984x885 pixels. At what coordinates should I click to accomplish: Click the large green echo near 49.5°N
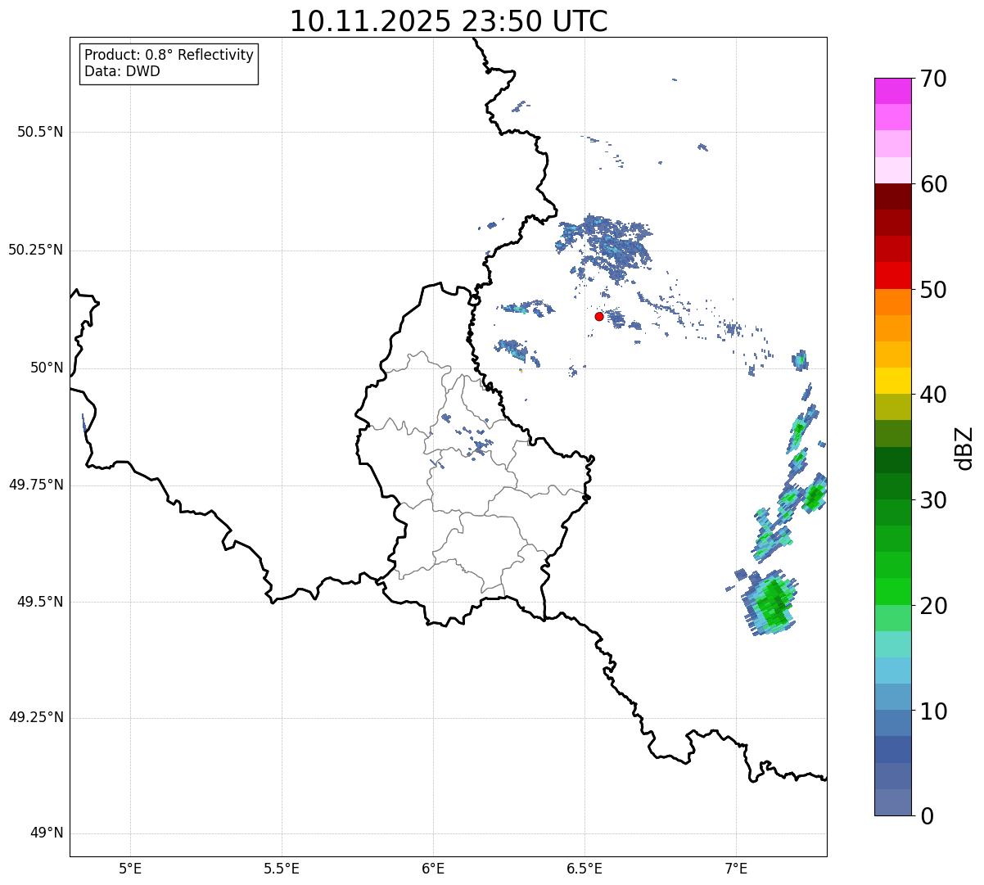[771, 604]
